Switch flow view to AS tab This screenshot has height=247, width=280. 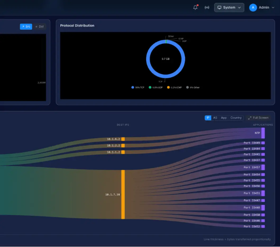tap(215, 118)
